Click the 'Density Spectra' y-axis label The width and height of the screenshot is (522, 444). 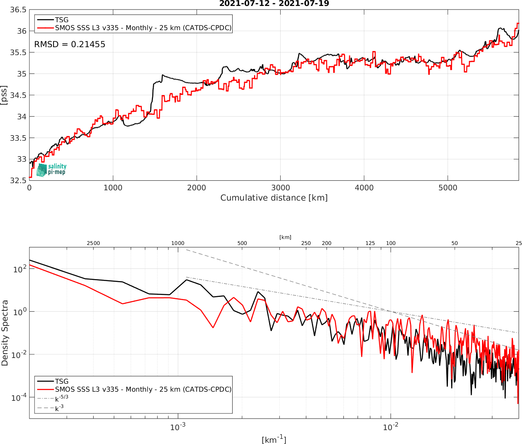(x=4, y=333)
